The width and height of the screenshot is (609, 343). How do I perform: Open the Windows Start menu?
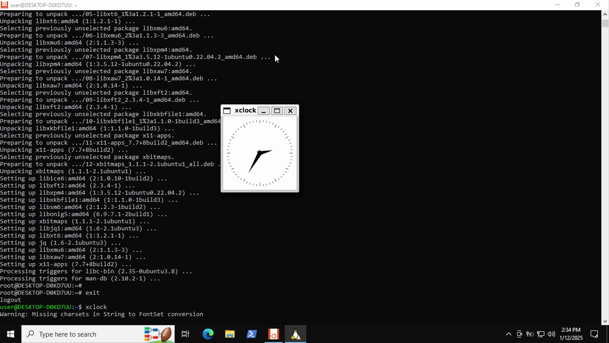click(x=10, y=334)
